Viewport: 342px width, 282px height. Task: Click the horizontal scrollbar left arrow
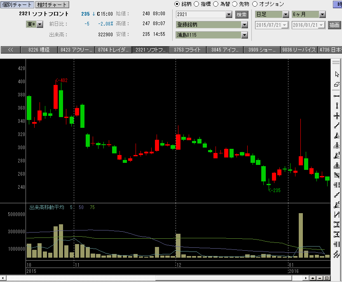[3, 278]
